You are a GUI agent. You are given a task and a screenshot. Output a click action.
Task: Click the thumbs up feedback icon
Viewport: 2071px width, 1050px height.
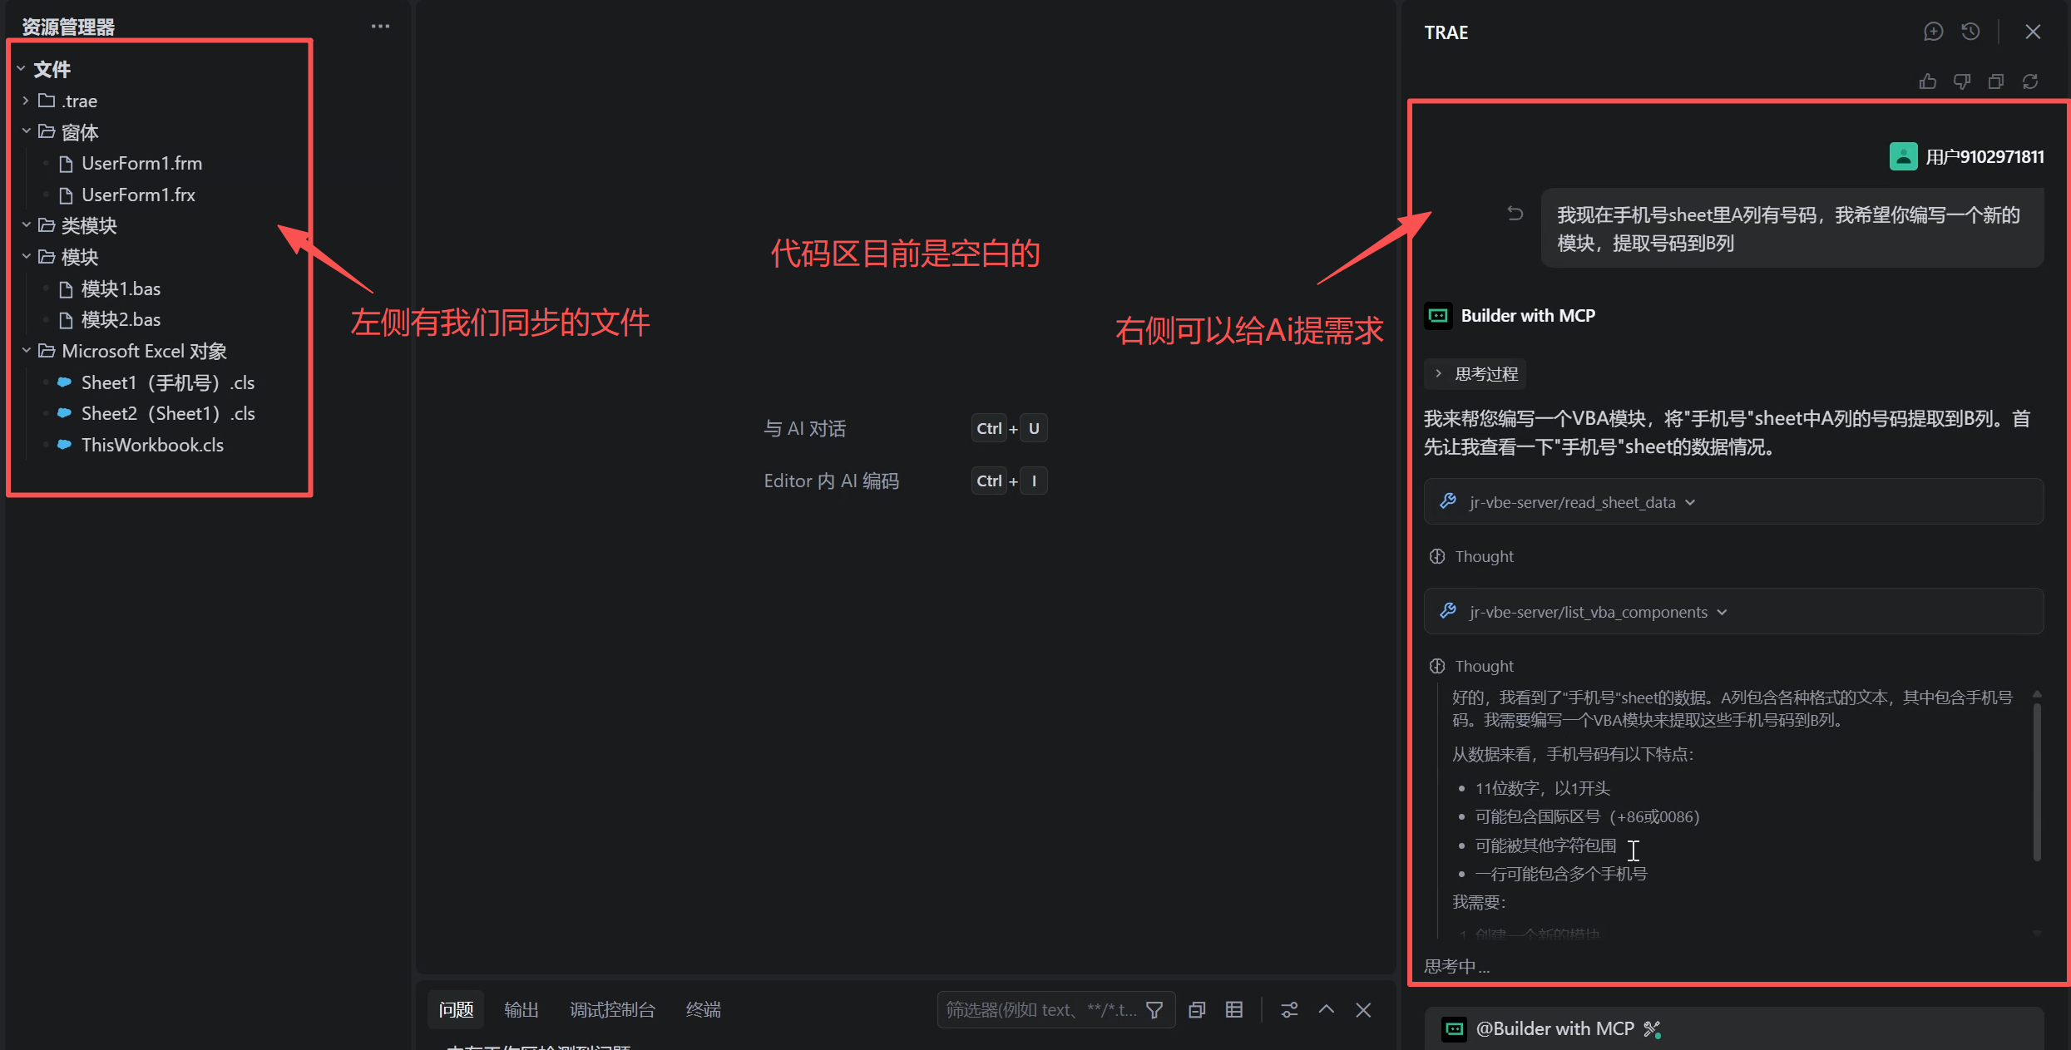point(1928,81)
